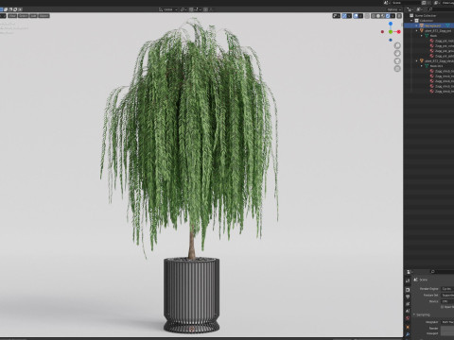Open the Select menu in 3D viewport
Screen dimensions: 454x340
coord(23,16)
